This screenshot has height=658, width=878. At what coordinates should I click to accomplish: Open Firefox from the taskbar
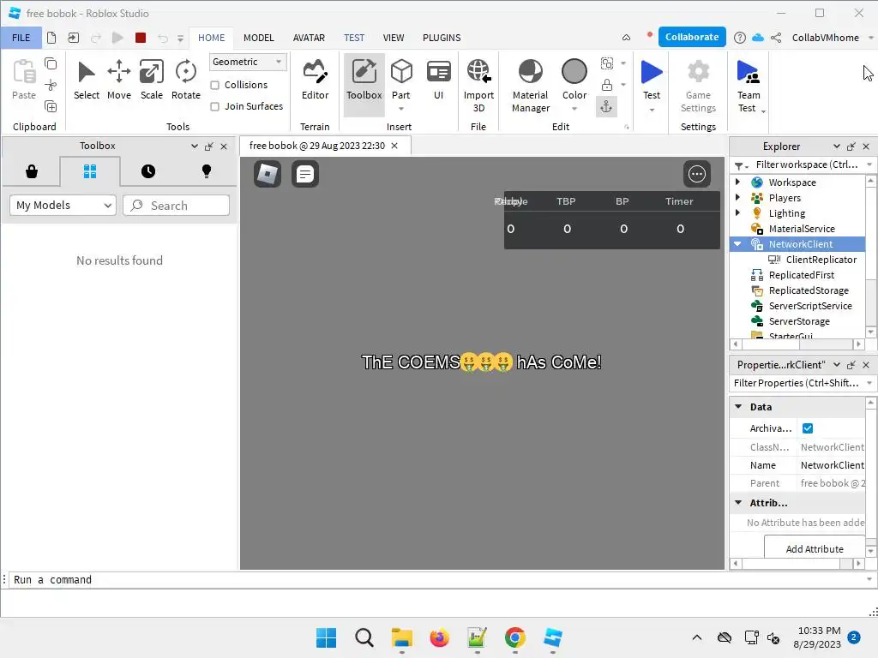click(439, 637)
